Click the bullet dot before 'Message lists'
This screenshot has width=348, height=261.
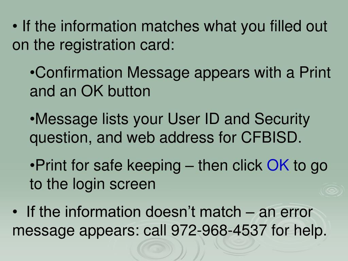pyautogui.click(x=32, y=120)
